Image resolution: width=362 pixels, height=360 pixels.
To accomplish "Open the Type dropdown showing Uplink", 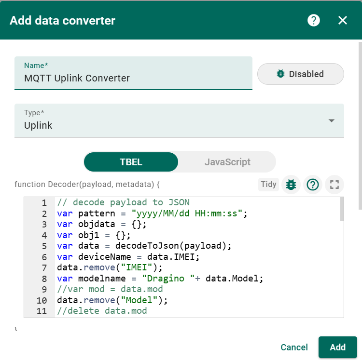I will (x=179, y=120).
